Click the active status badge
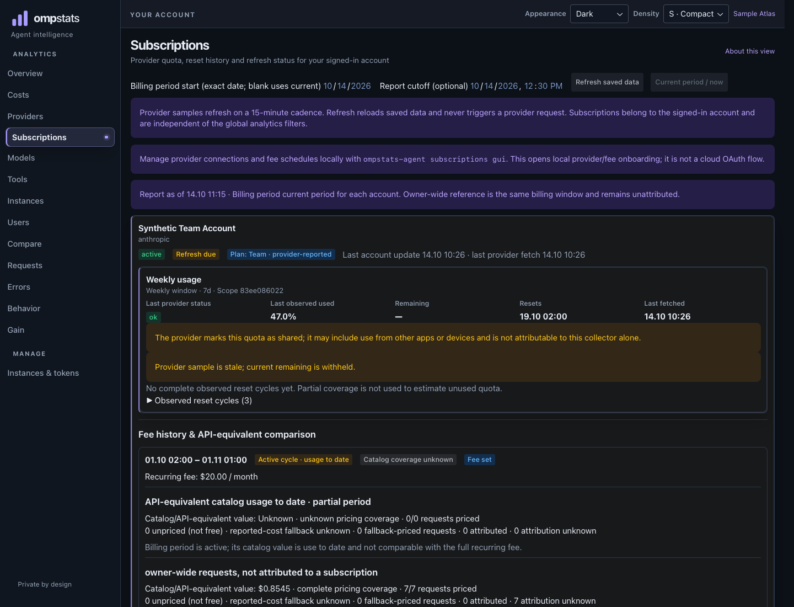Image resolution: width=794 pixels, height=607 pixels. [x=151, y=254]
